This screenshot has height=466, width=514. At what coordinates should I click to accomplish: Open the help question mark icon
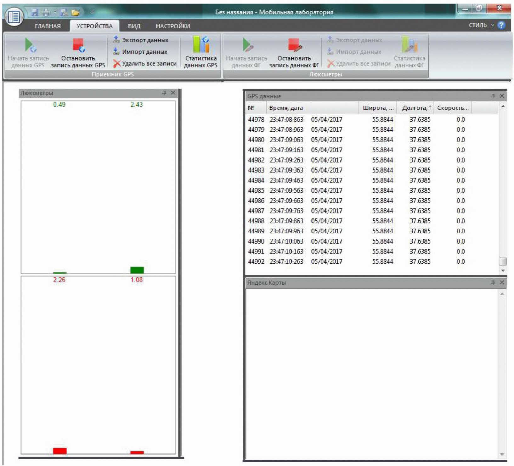501,25
